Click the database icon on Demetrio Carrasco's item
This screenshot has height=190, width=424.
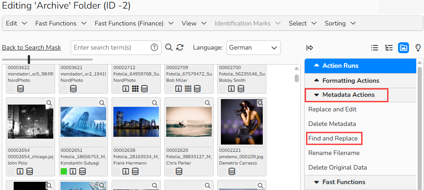(x=231, y=171)
